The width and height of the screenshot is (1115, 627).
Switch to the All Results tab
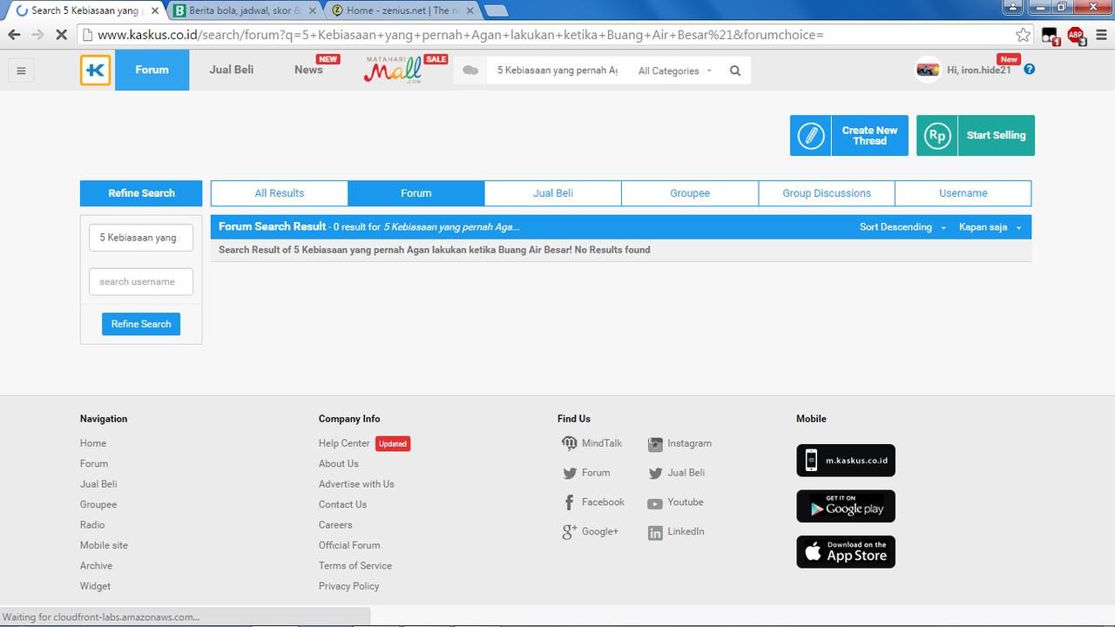[x=280, y=193]
